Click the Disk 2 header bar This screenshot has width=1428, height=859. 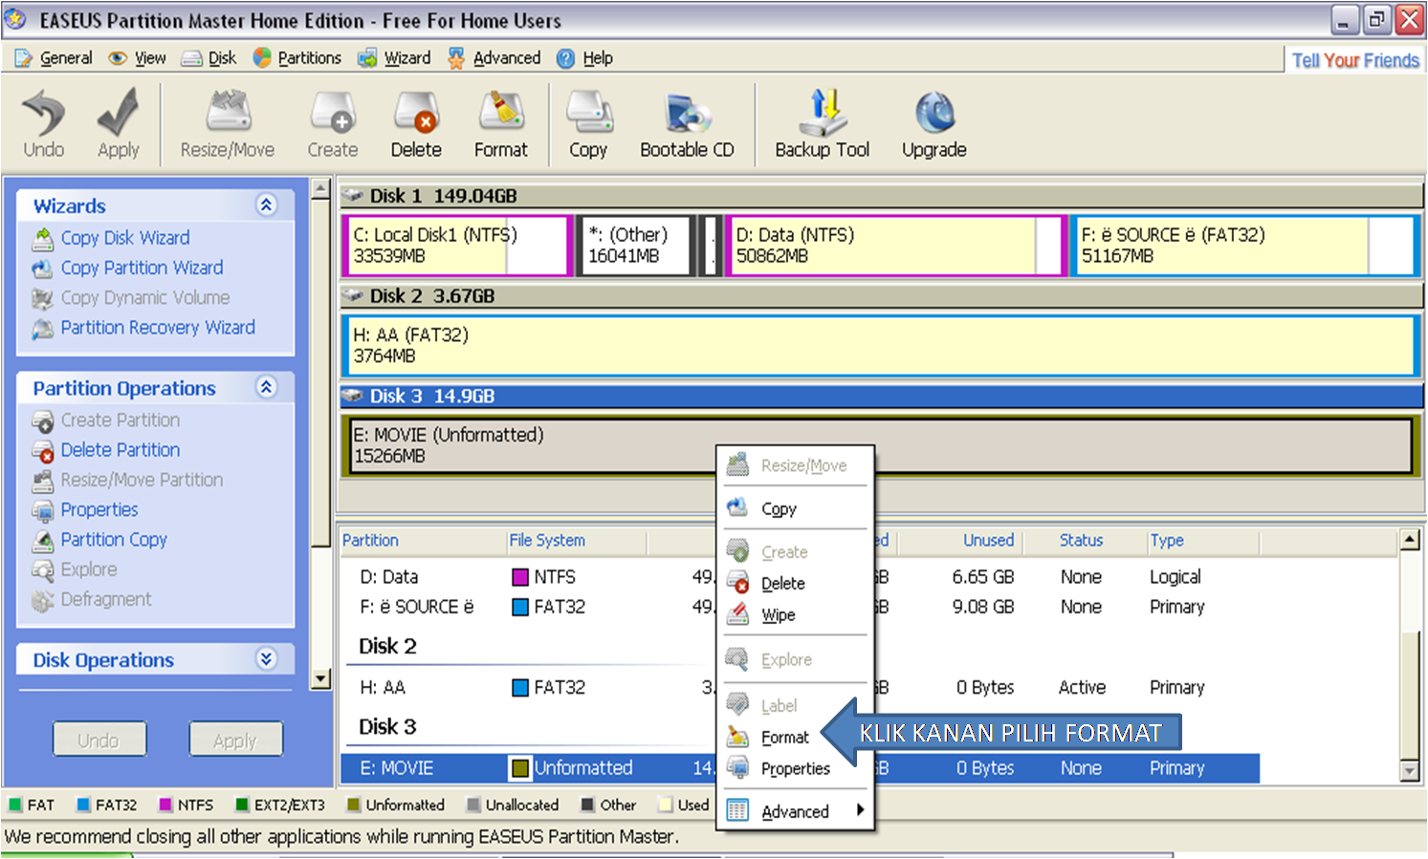(x=882, y=296)
